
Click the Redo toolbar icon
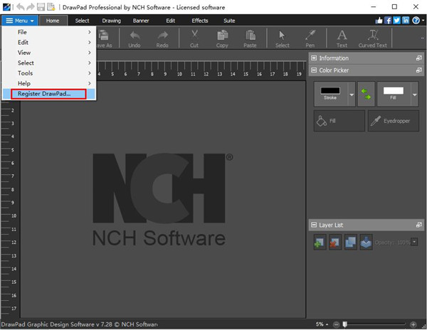[x=162, y=38]
